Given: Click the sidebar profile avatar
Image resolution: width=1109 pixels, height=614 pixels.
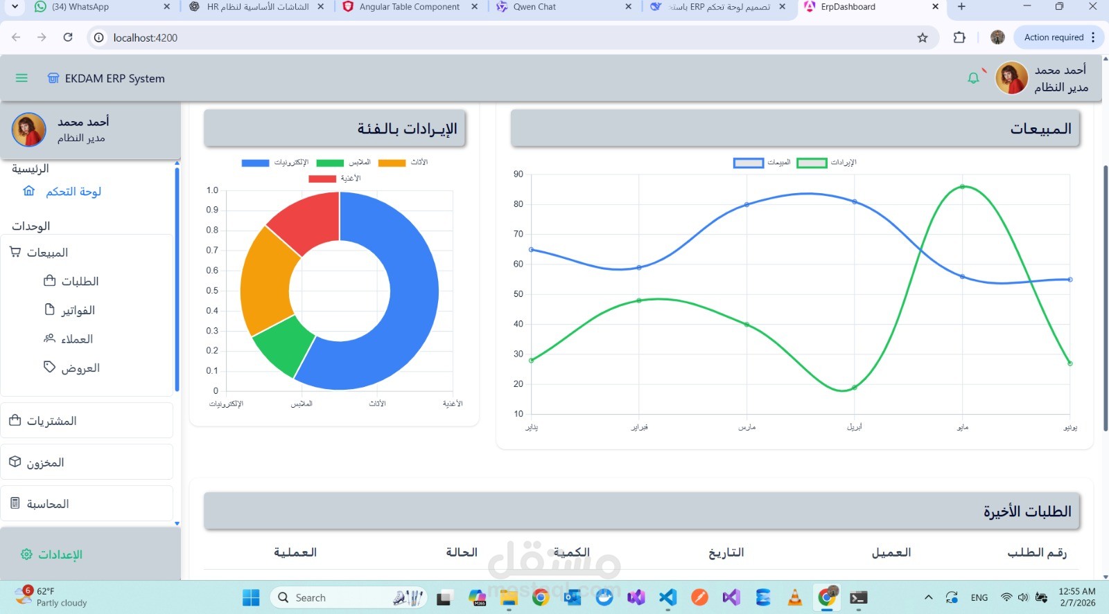Looking at the screenshot, I should 29,129.
